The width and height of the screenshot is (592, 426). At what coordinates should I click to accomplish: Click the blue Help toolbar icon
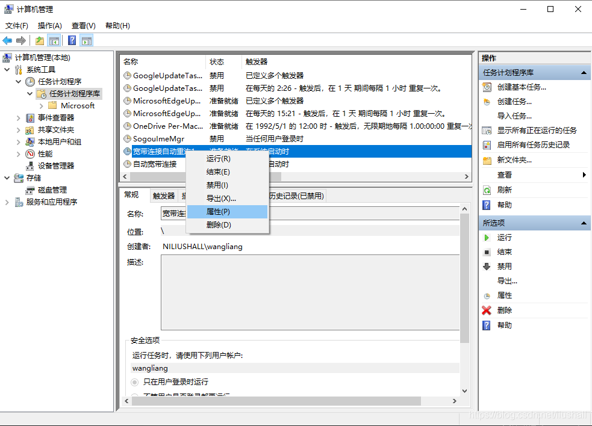pos(72,40)
